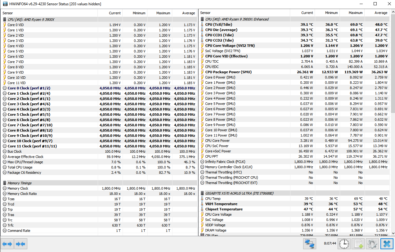Screen dimensions: 395x252
Task: Click lightning icon beside CPU Package Power (SMU)
Action: 202,72
